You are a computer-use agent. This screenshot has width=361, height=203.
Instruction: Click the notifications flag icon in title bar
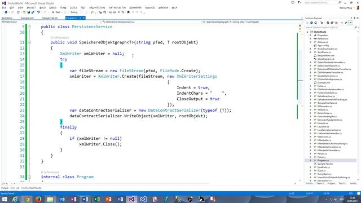coord(300,2)
